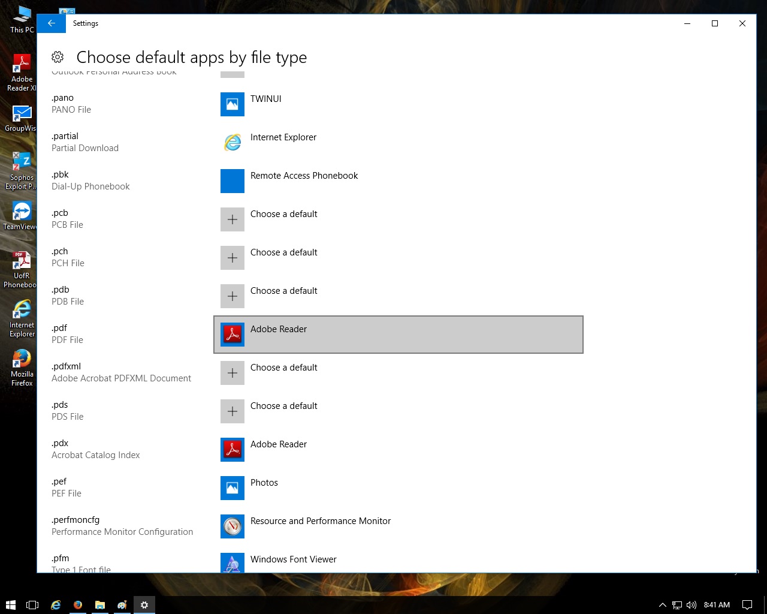Click the Partial Download description
The width and height of the screenshot is (767, 614).
(x=85, y=148)
